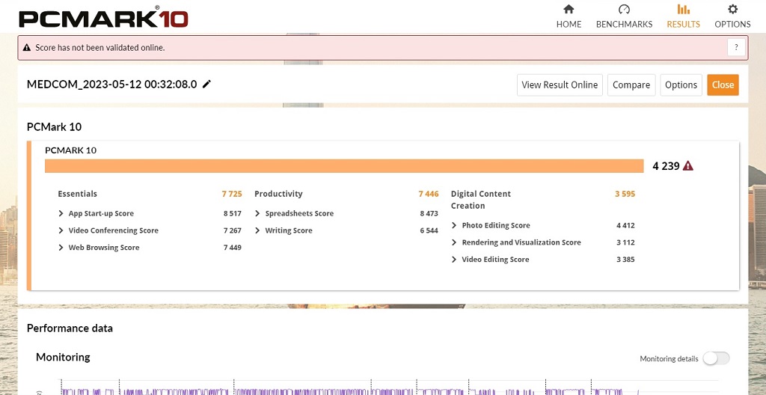Click the Performance data heading

70,328
